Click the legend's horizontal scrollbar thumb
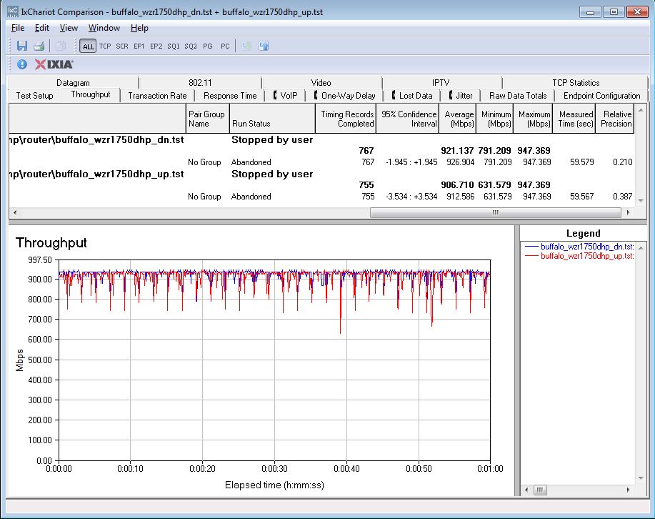 tap(540, 490)
